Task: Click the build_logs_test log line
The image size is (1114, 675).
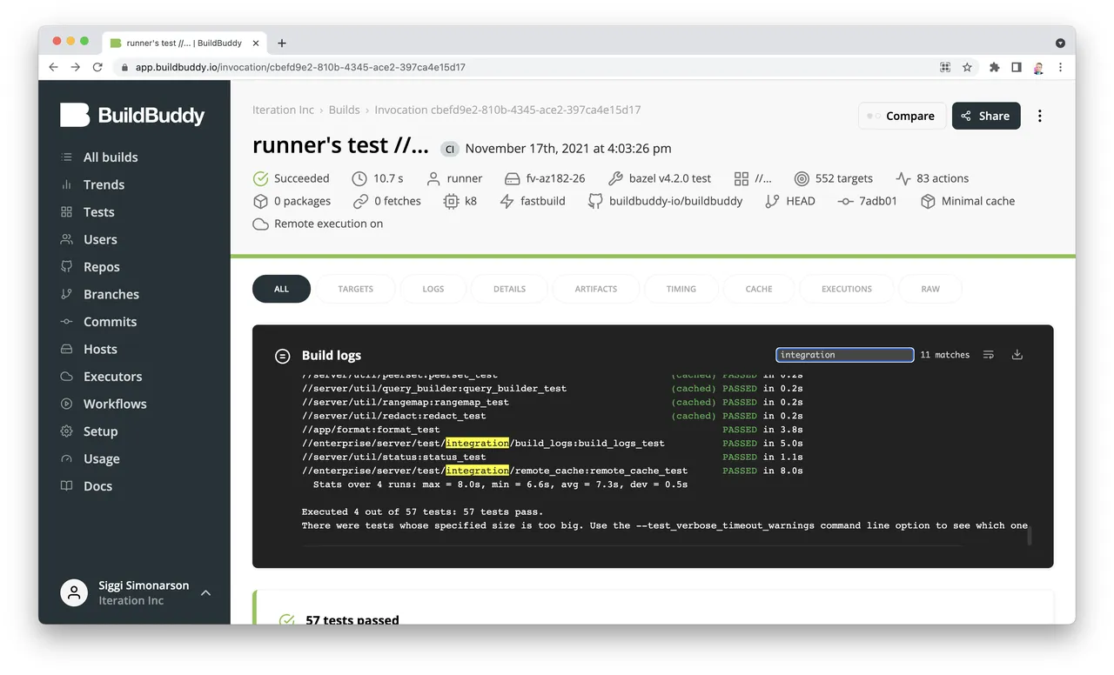Action: 553,443
